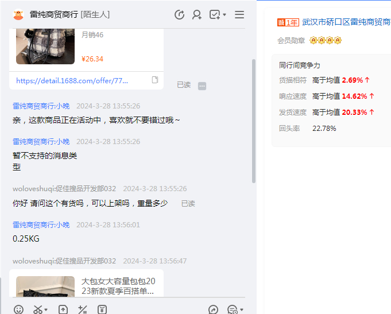Click the 会员勋章 medal icons
Screen dimensions: 391x314
(x=326, y=40)
